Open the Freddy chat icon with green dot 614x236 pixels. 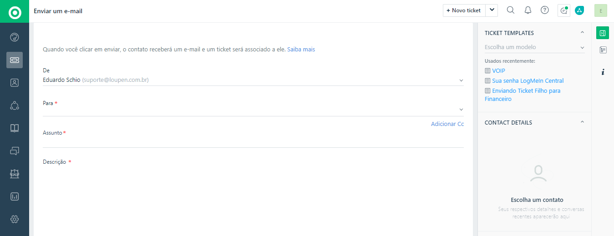(x=564, y=10)
